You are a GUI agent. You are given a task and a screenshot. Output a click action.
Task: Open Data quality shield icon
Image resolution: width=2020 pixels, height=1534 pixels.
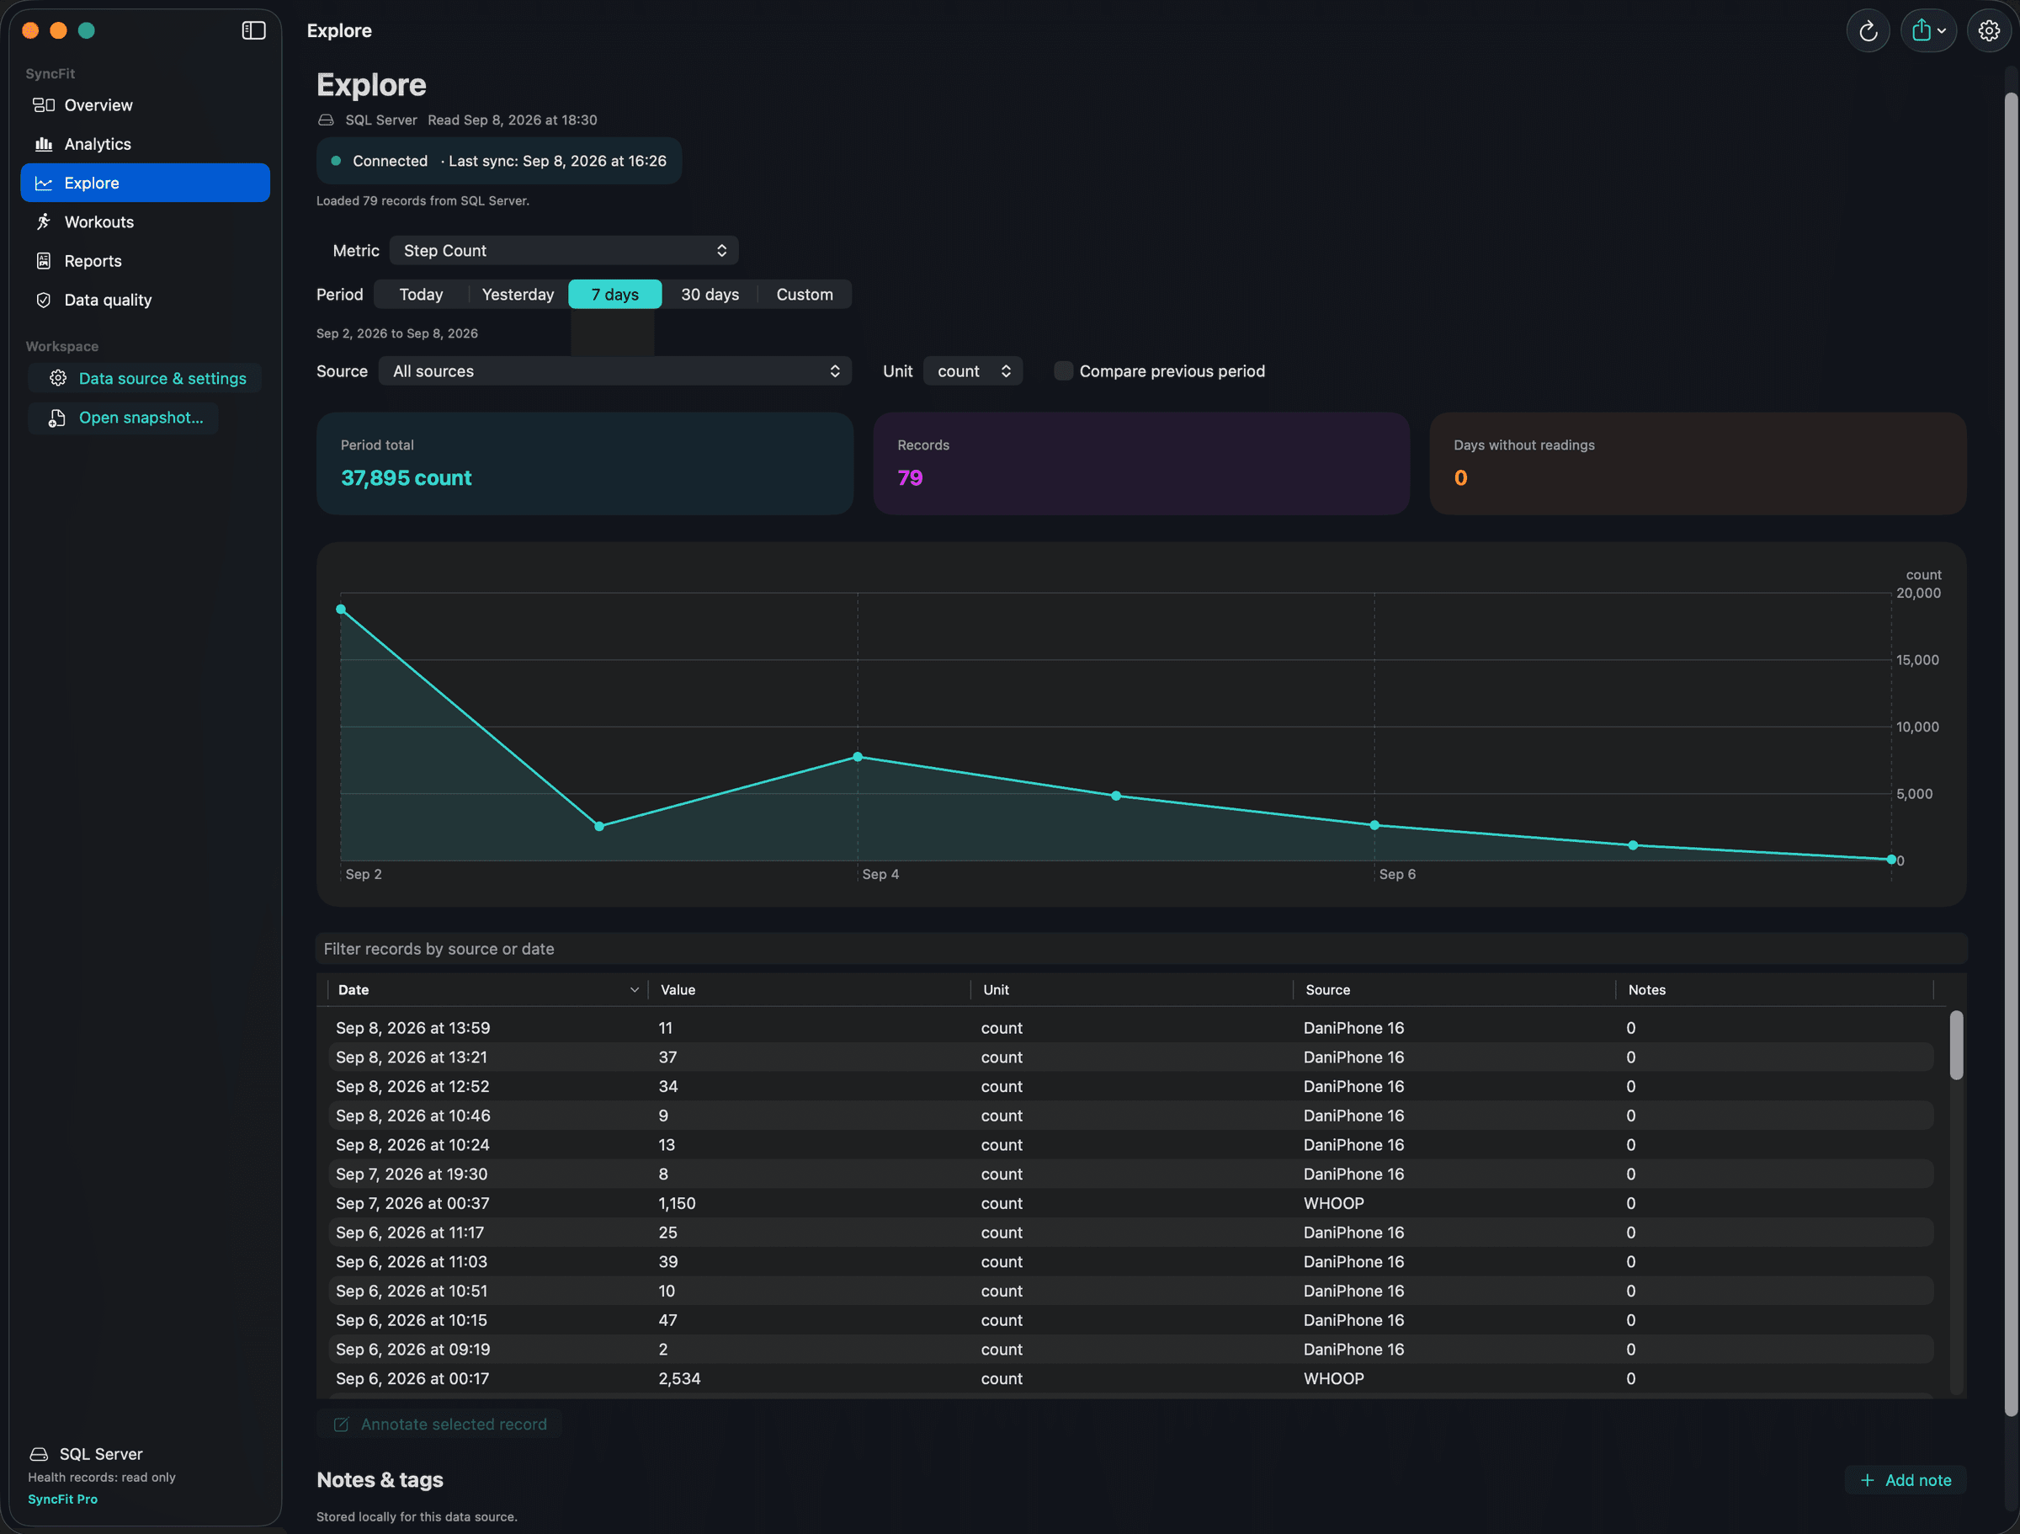(x=43, y=300)
